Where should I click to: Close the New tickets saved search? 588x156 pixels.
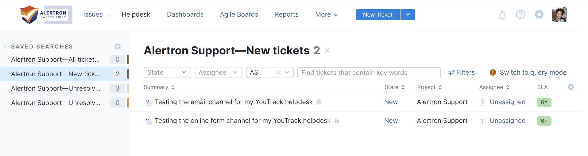327,50
